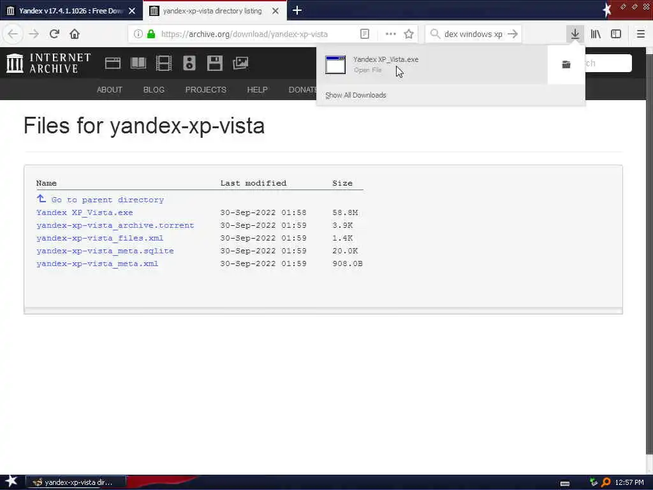Open Internet Archive Video film icon
Image resolution: width=653 pixels, height=490 pixels.
pos(164,63)
